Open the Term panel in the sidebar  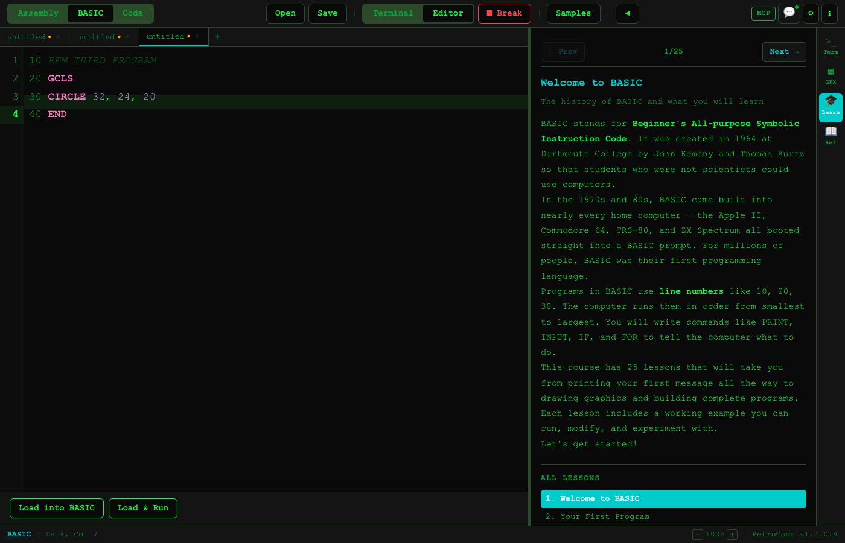[x=831, y=46]
